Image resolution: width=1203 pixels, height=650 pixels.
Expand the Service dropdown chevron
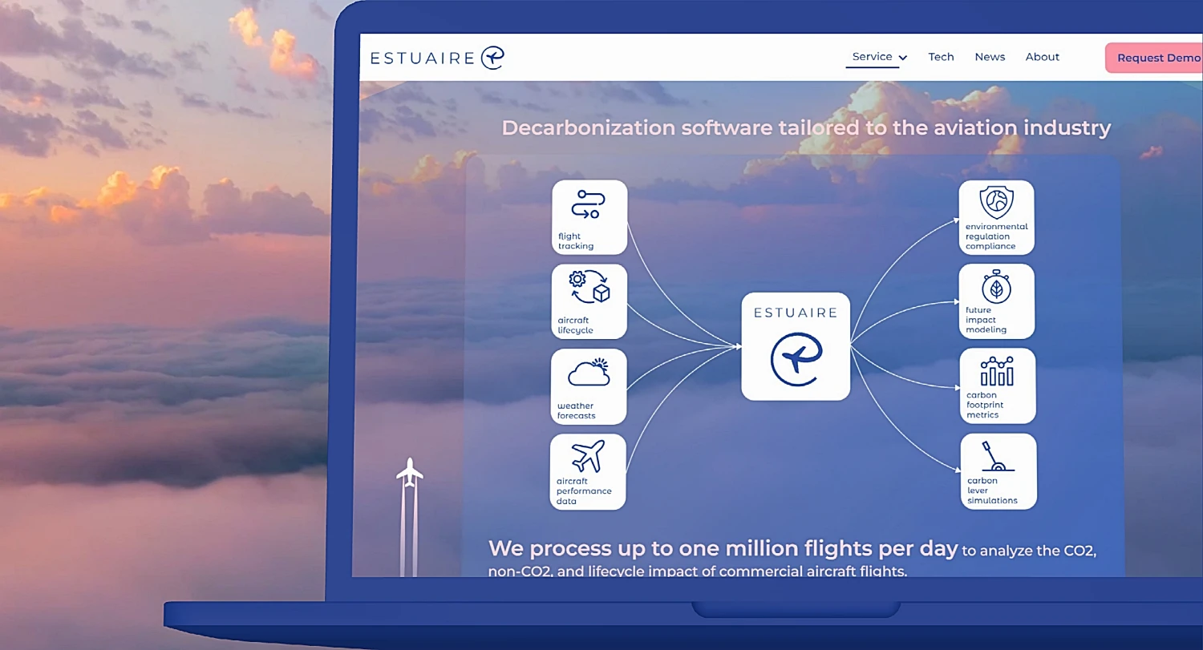(902, 58)
